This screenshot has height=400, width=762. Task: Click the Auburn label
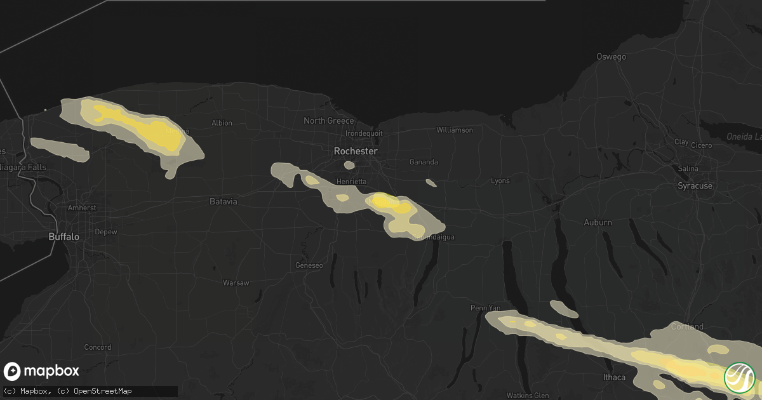pyautogui.click(x=598, y=222)
